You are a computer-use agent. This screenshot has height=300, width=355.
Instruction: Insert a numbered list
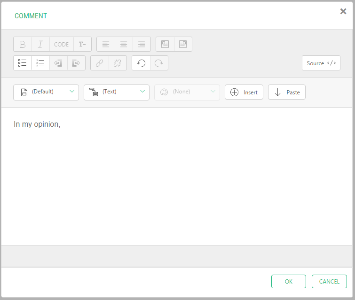(x=40, y=63)
